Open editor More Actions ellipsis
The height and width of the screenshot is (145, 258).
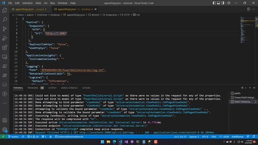[x=254, y=9]
